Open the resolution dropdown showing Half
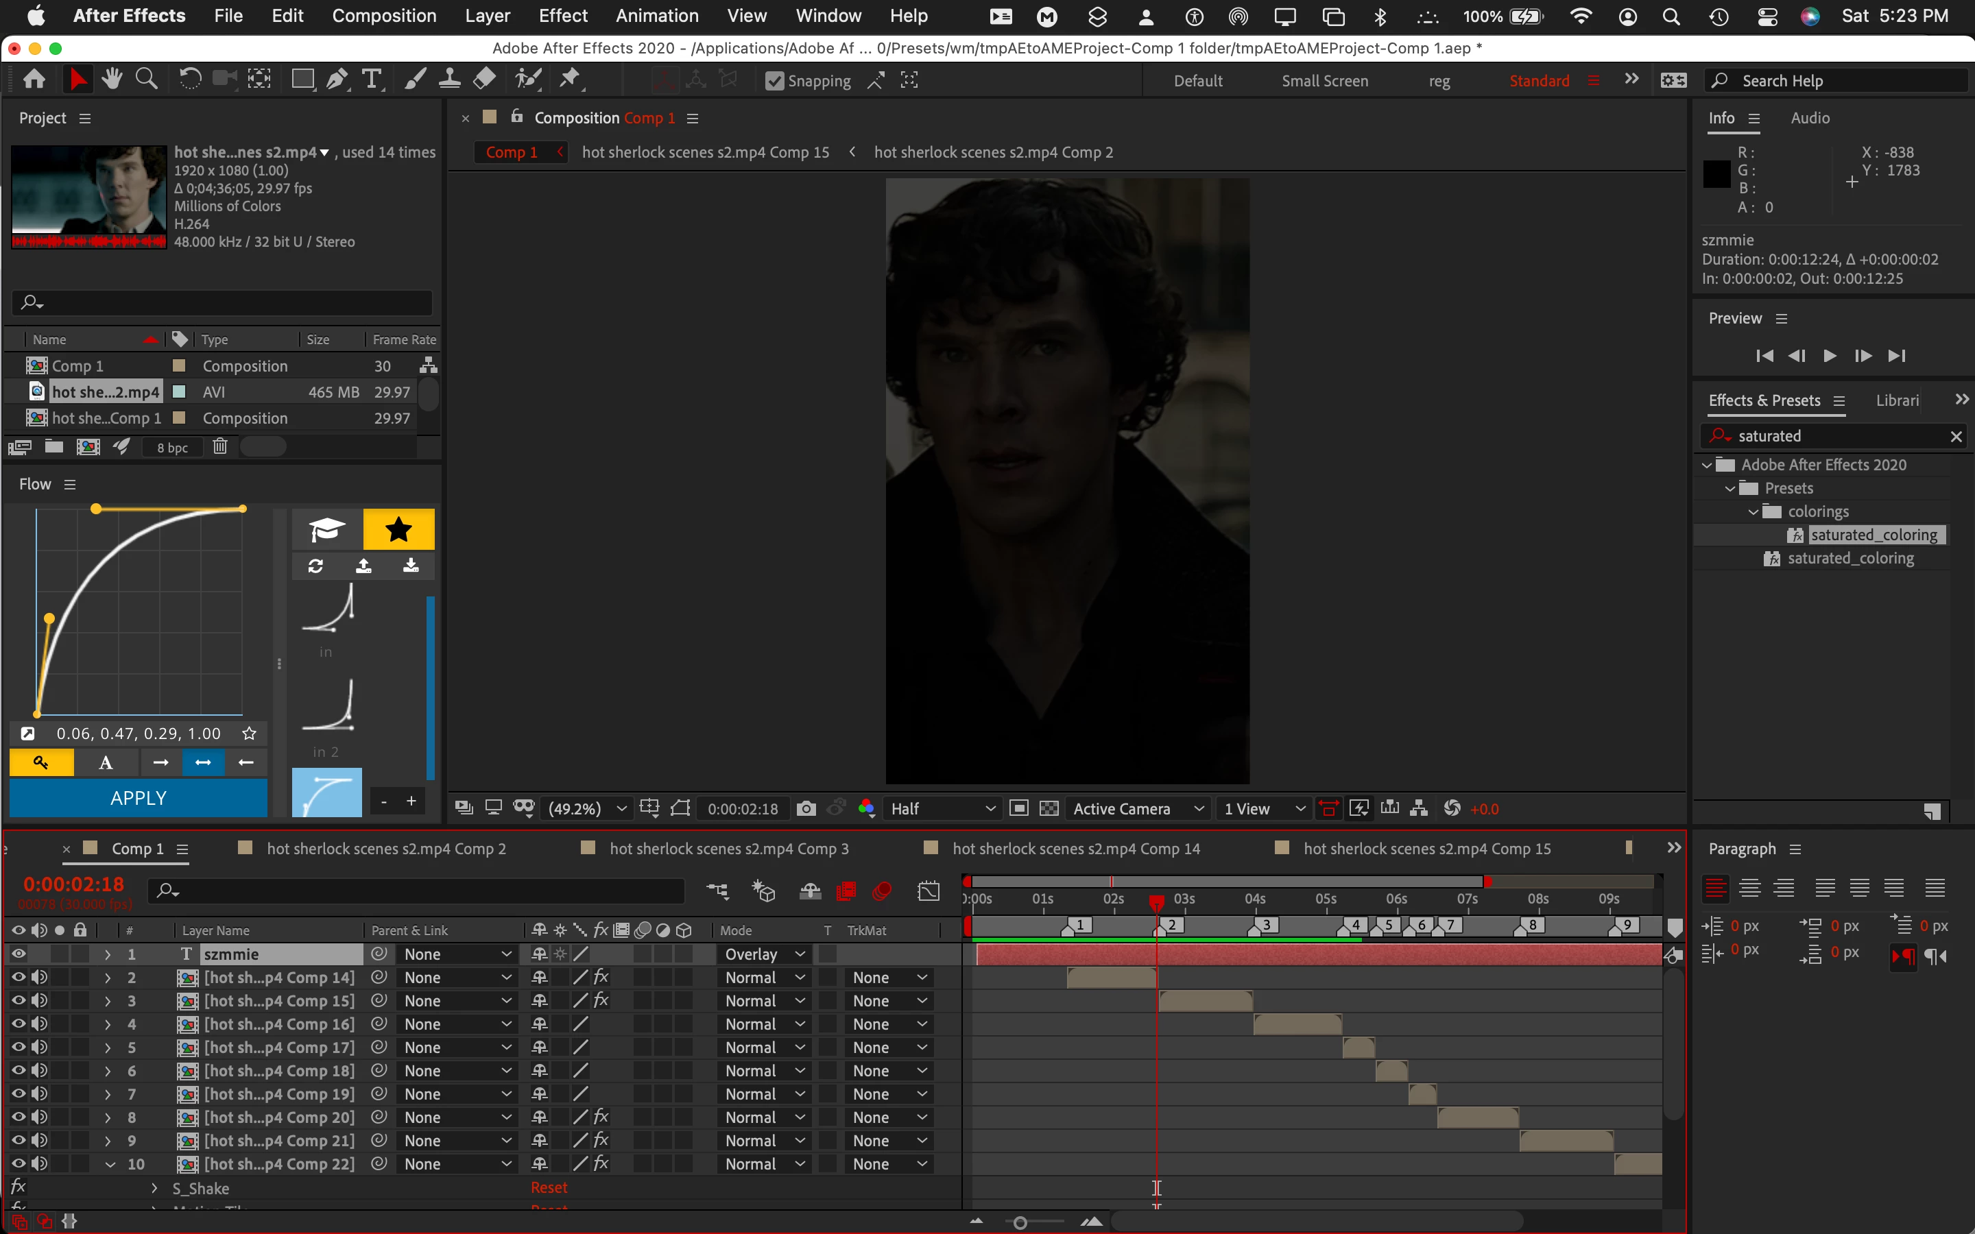Screen dimensions: 1975x1234 [x=942, y=808]
